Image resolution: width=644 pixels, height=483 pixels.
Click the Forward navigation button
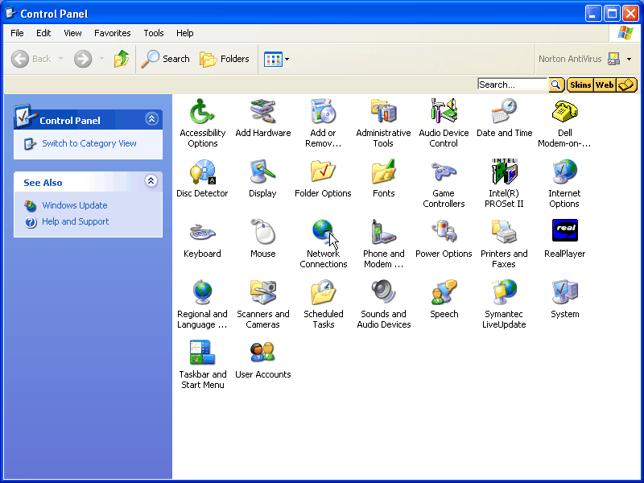(83, 59)
